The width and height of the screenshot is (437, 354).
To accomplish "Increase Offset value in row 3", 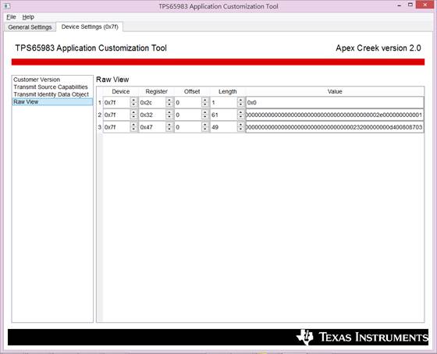I will tap(205, 124).
